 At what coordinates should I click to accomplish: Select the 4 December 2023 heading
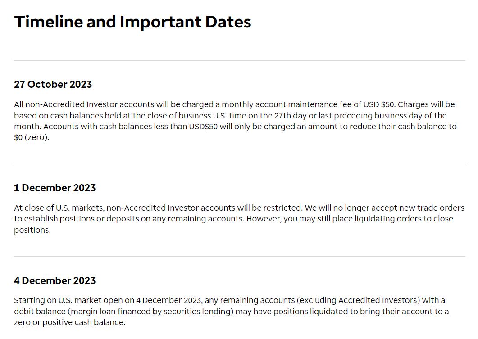pyautogui.click(x=55, y=280)
